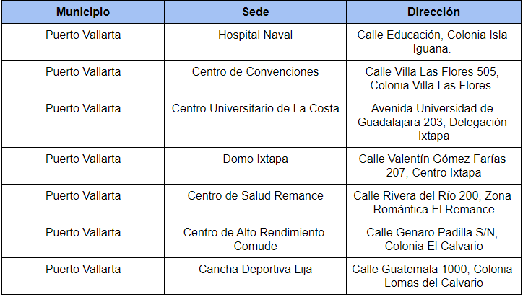Click the Calle Educación, Colonia Isla Iguana address
This screenshot has height=297, width=523.
point(432,42)
